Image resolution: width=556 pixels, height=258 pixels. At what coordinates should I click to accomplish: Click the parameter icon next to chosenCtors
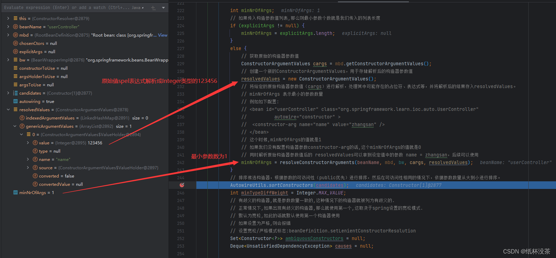[16, 43]
